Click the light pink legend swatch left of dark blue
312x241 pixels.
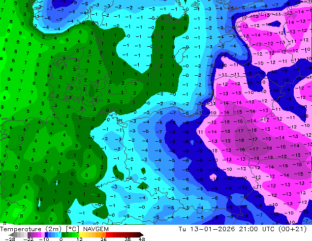click(43, 235)
